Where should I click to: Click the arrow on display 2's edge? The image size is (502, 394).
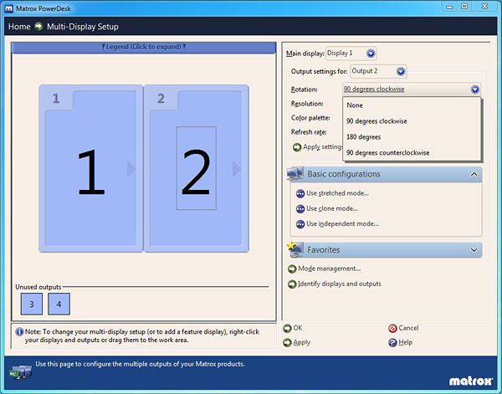point(236,169)
